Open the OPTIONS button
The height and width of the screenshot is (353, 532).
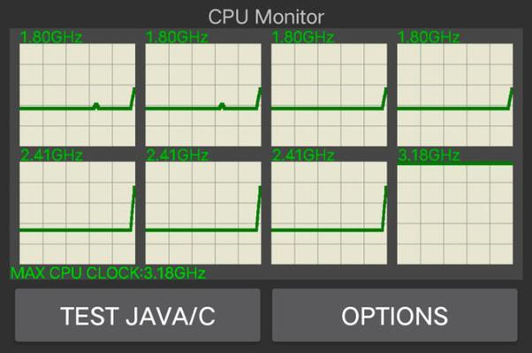click(x=395, y=315)
